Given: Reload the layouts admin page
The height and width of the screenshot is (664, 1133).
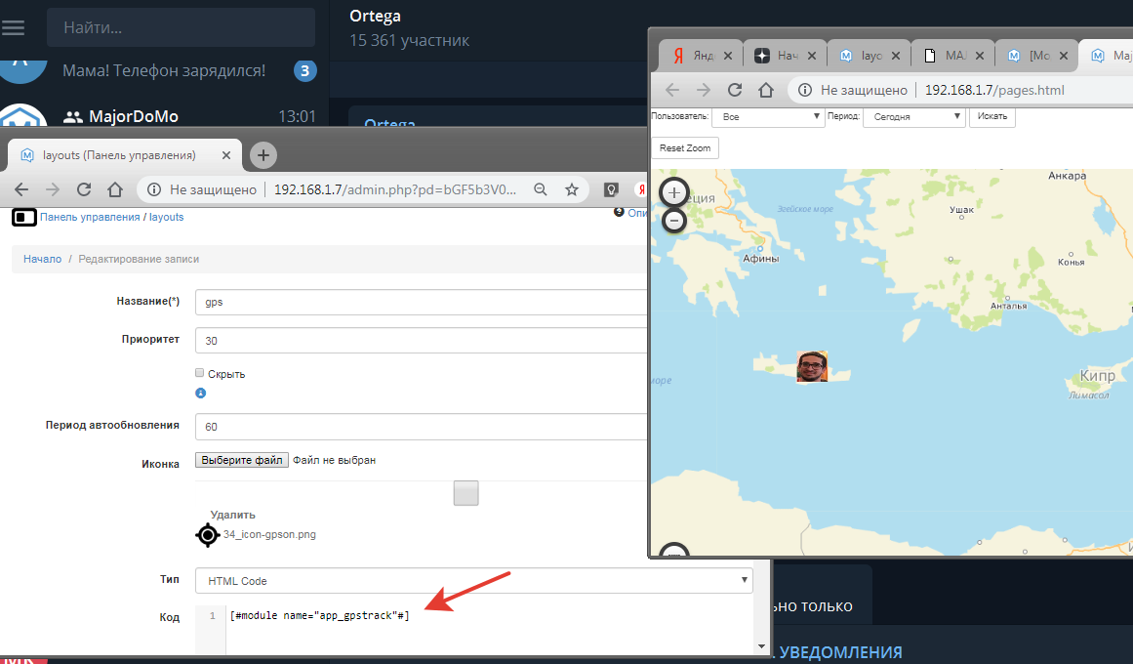Looking at the screenshot, I should [84, 189].
